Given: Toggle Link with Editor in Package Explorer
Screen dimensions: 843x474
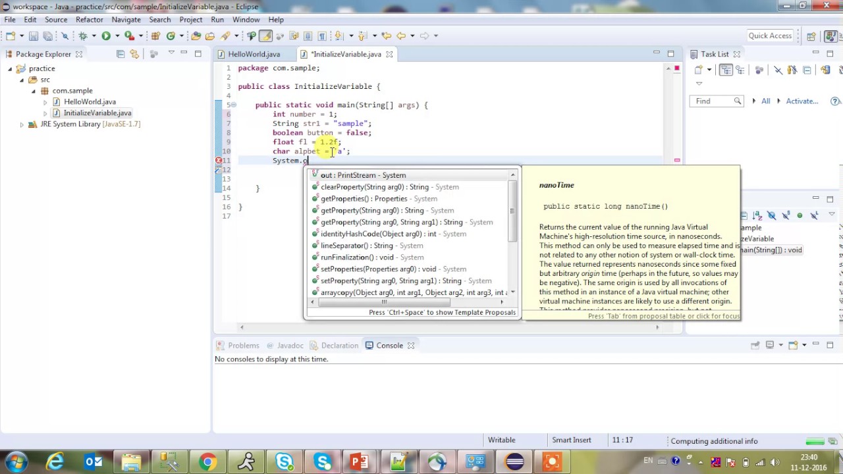Looking at the screenshot, I should (134, 54).
